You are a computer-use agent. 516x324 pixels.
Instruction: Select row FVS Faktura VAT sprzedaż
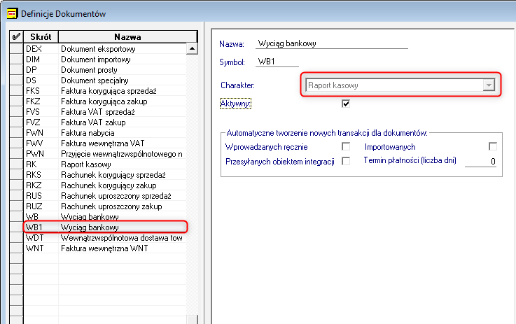point(105,112)
